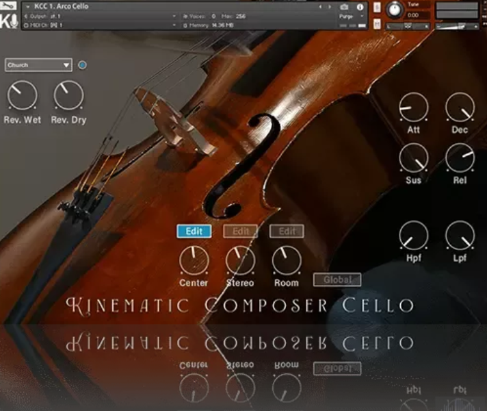
Task: Toggle the Mute M button
Action: (x=377, y=24)
